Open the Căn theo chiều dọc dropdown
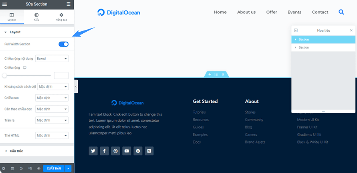357x173 pixels. click(x=52, y=109)
